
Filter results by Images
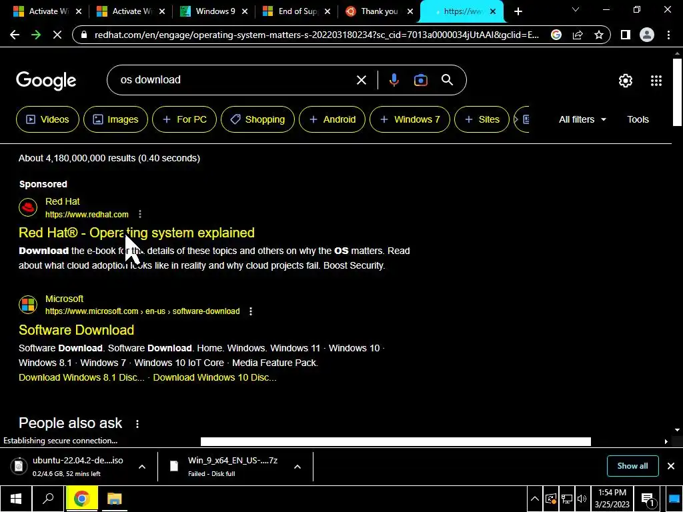point(115,119)
